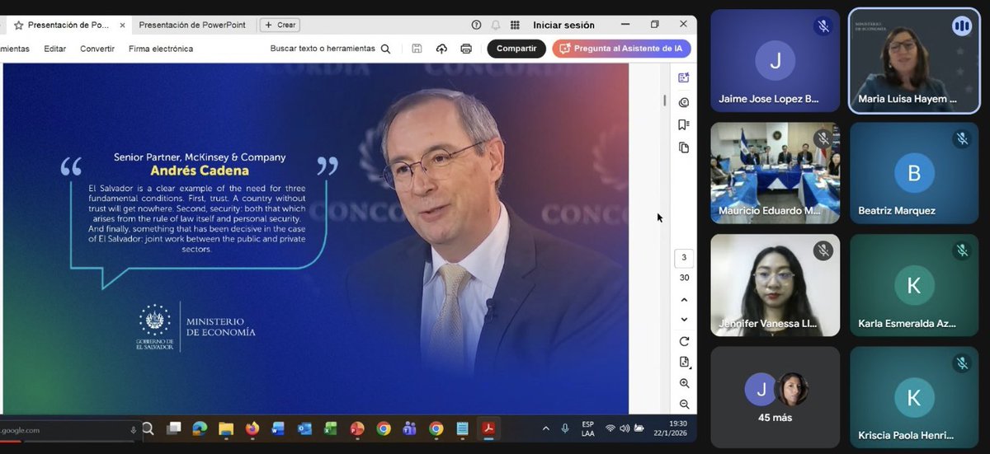The image size is (990, 454).
Task: Open Microsoft Edge from taskbar
Action: [200, 428]
